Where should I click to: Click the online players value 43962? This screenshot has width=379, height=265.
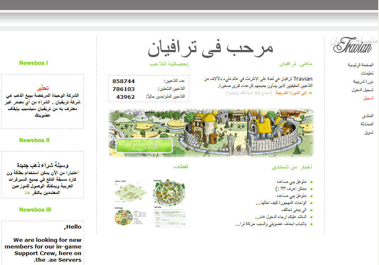(x=126, y=97)
